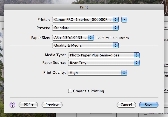Open the Printer selection dropdown

click(85, 19)
